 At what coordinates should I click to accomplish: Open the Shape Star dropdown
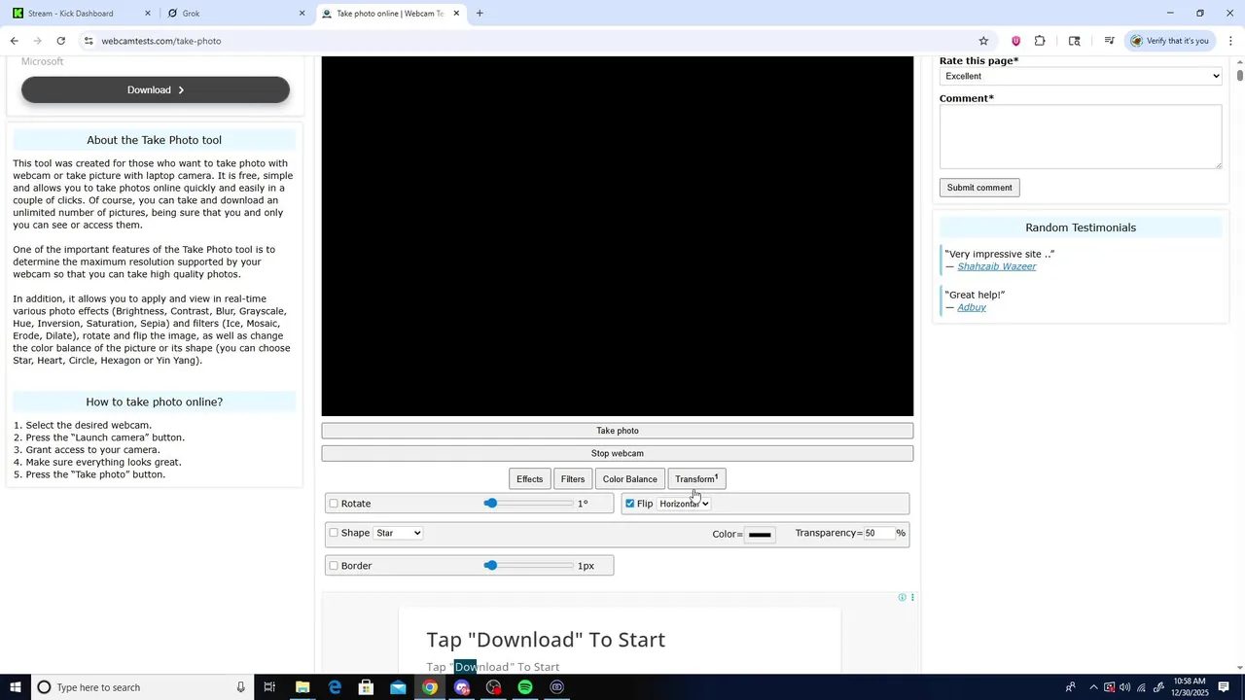[x=398, y=533]
